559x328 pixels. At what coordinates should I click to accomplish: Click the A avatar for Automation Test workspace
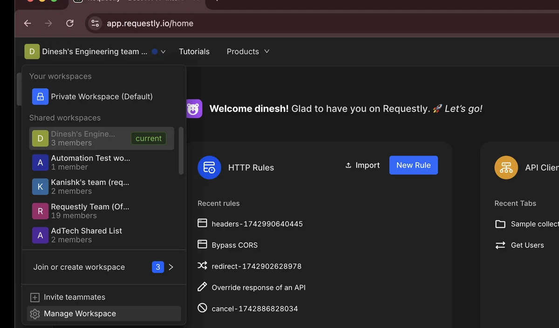click(40, 163)
